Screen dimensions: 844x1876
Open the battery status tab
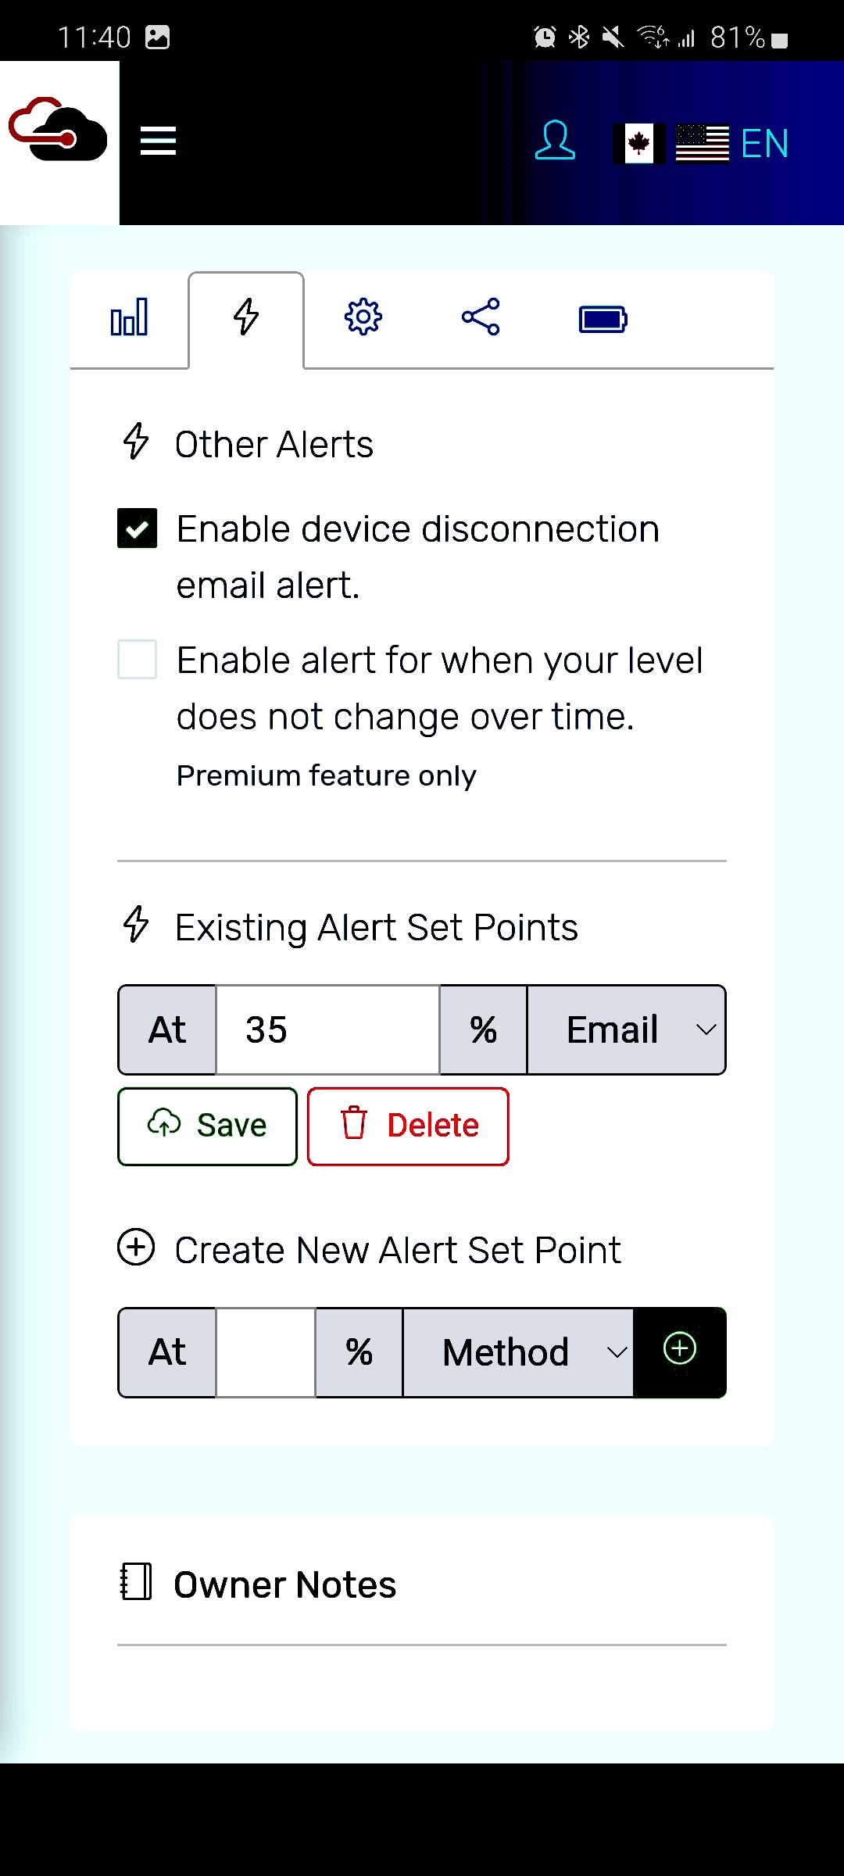point(603,319)
